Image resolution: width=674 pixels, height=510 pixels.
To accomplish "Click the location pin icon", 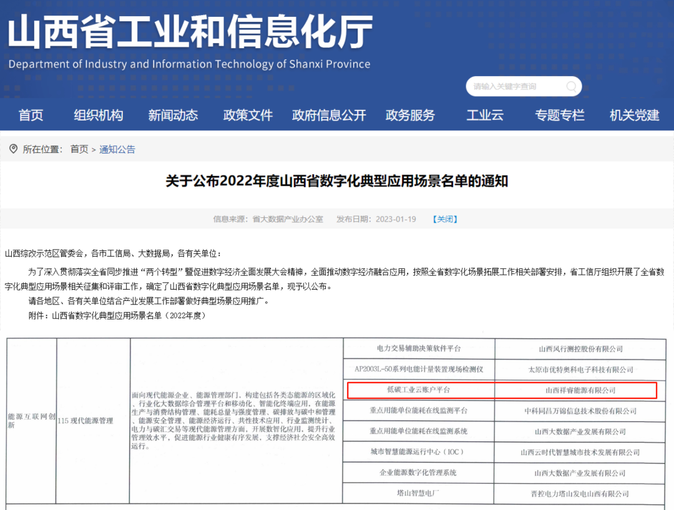I will coord(13,149).
